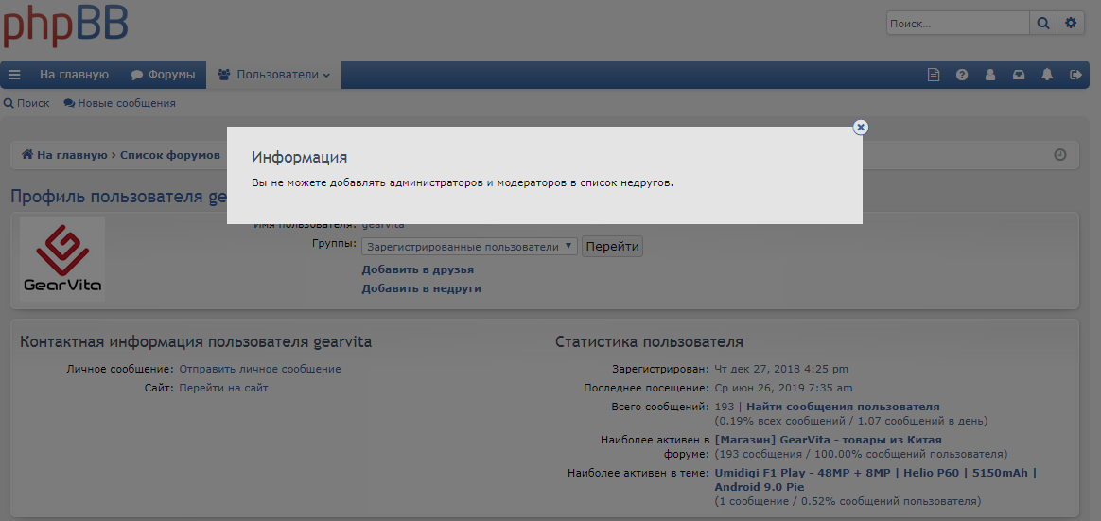The image size is (1101, 521).
Task: Click the Информация dialog heading
Action: (299, 157)
